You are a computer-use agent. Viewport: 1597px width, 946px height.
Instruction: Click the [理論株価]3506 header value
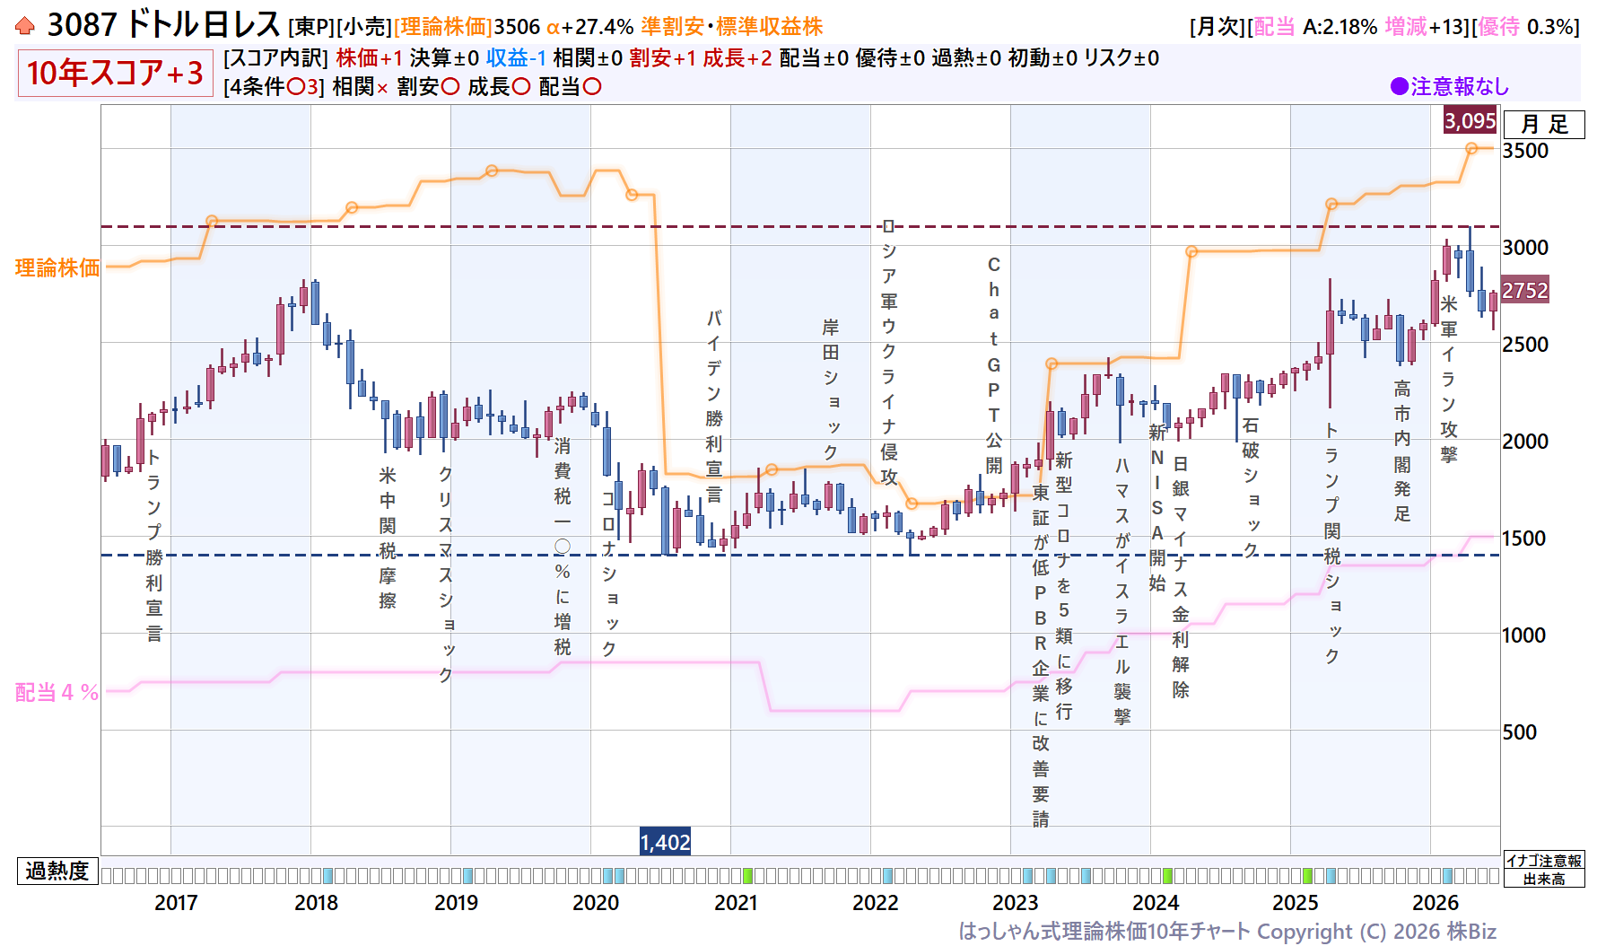(x=467, y=27)
